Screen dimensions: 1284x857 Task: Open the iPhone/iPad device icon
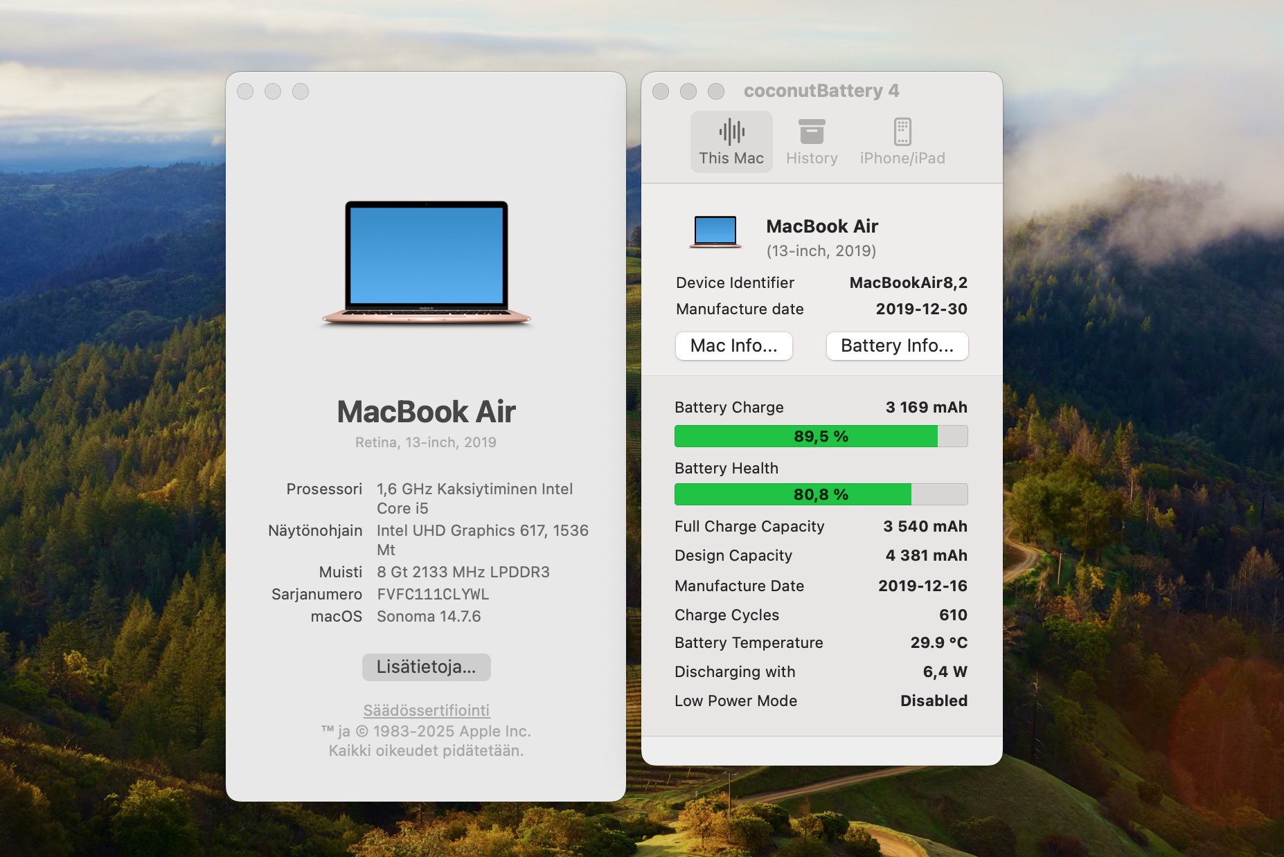point(902,131)
